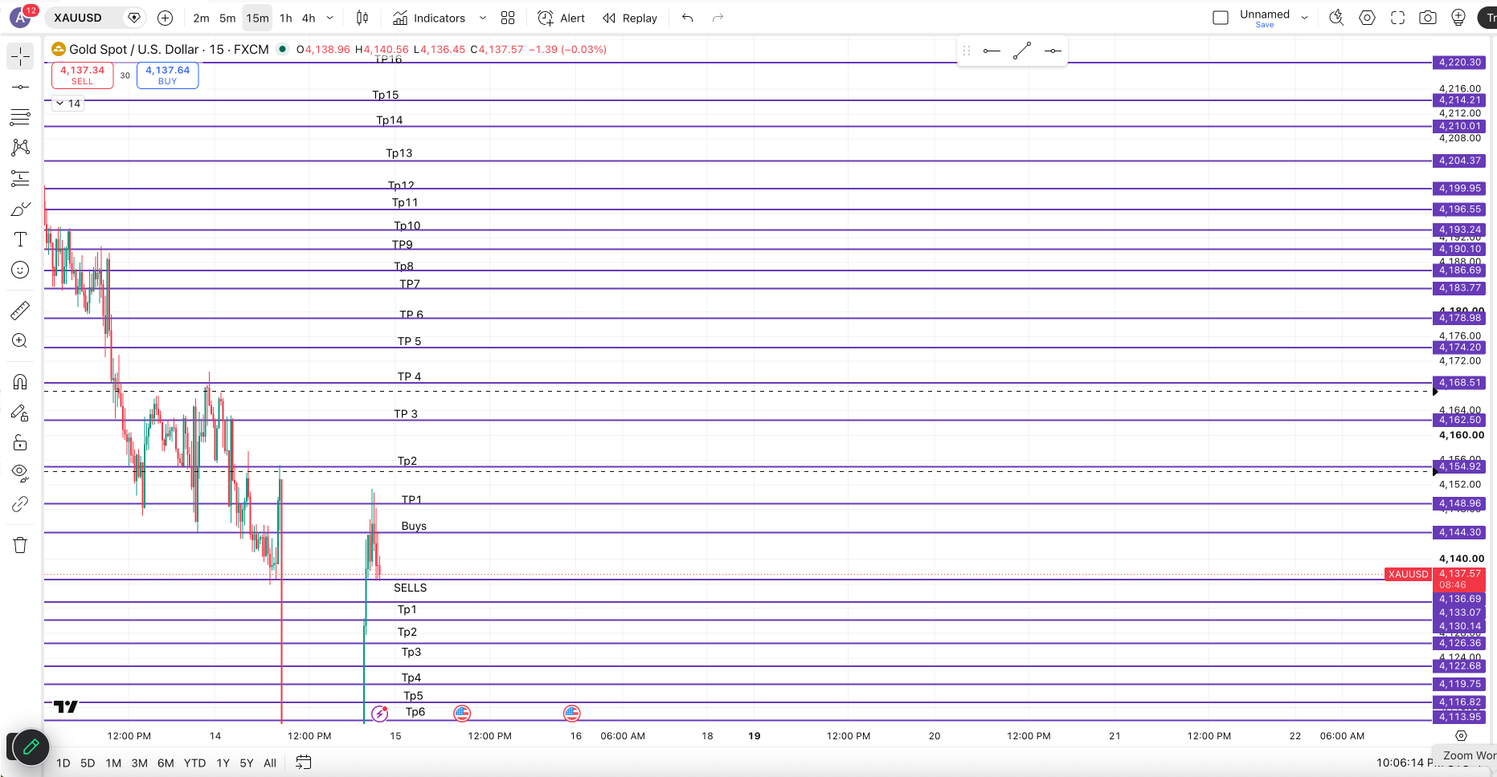The width and height of the screenshot is (1497, 777).
Task: Expand the Indicators favorites dropdown arrow
Action: [x=483, y=18]
